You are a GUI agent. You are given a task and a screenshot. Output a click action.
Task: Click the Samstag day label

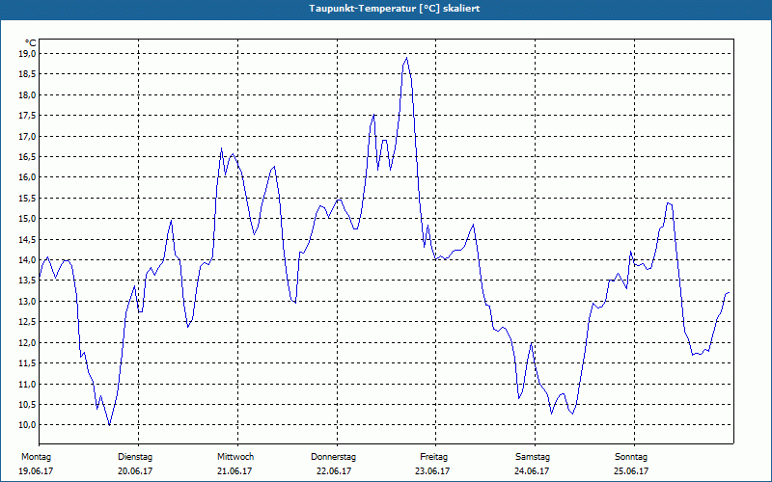533,457
